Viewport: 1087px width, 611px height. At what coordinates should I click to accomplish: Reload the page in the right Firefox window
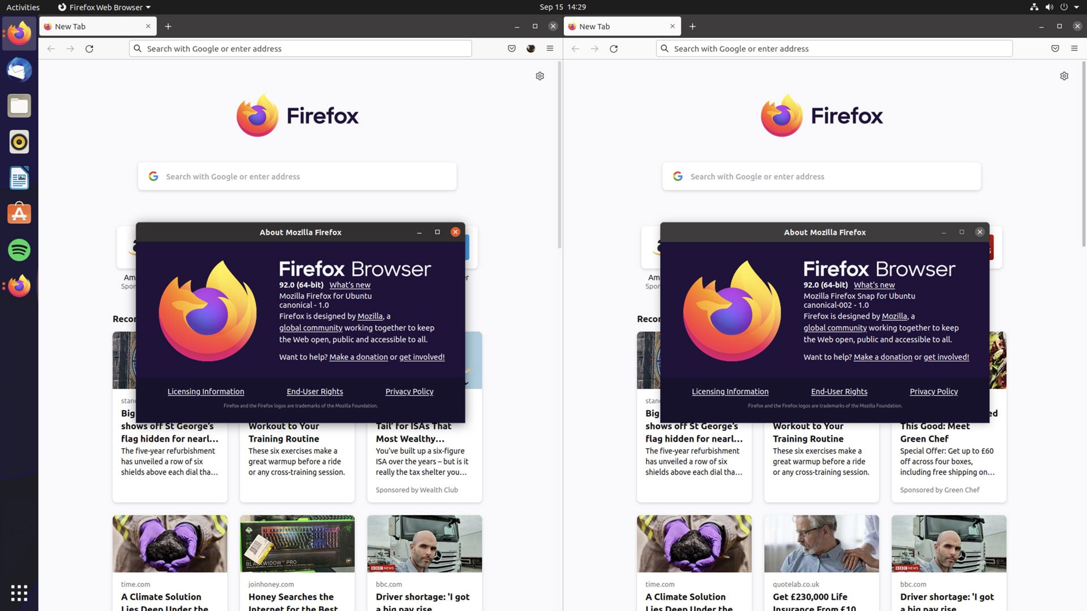click(x=614, y=49)
